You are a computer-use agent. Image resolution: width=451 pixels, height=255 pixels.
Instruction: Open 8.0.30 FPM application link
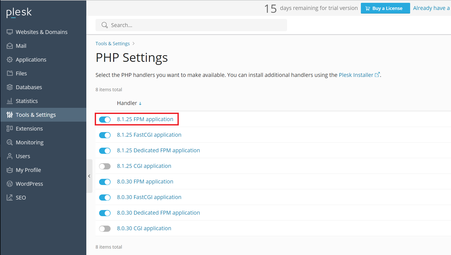145,182
